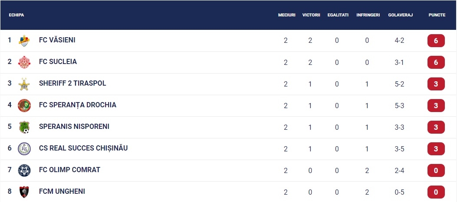Open the FC Văsieni team name link

57,40
